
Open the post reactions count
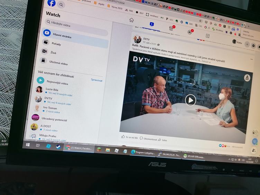tap(224, 146)
